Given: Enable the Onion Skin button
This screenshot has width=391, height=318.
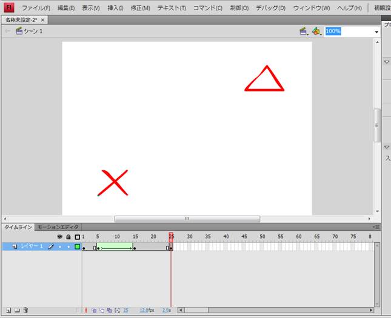Looking at the screenshot, I should [94, 310].
